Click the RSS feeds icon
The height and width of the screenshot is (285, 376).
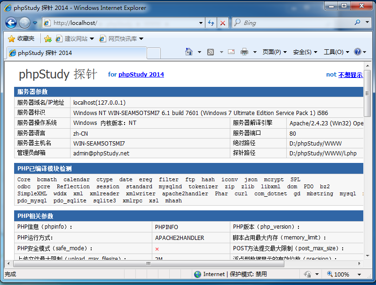point(211,52)
